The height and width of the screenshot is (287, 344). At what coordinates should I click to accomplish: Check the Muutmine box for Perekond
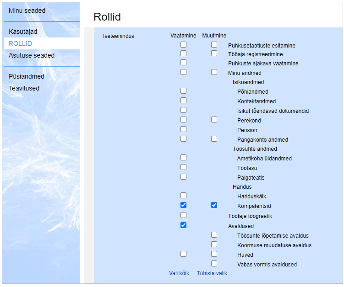pyautogui.click(x=214, y=120)
